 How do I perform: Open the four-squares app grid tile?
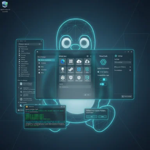click(x=71, y=62)
